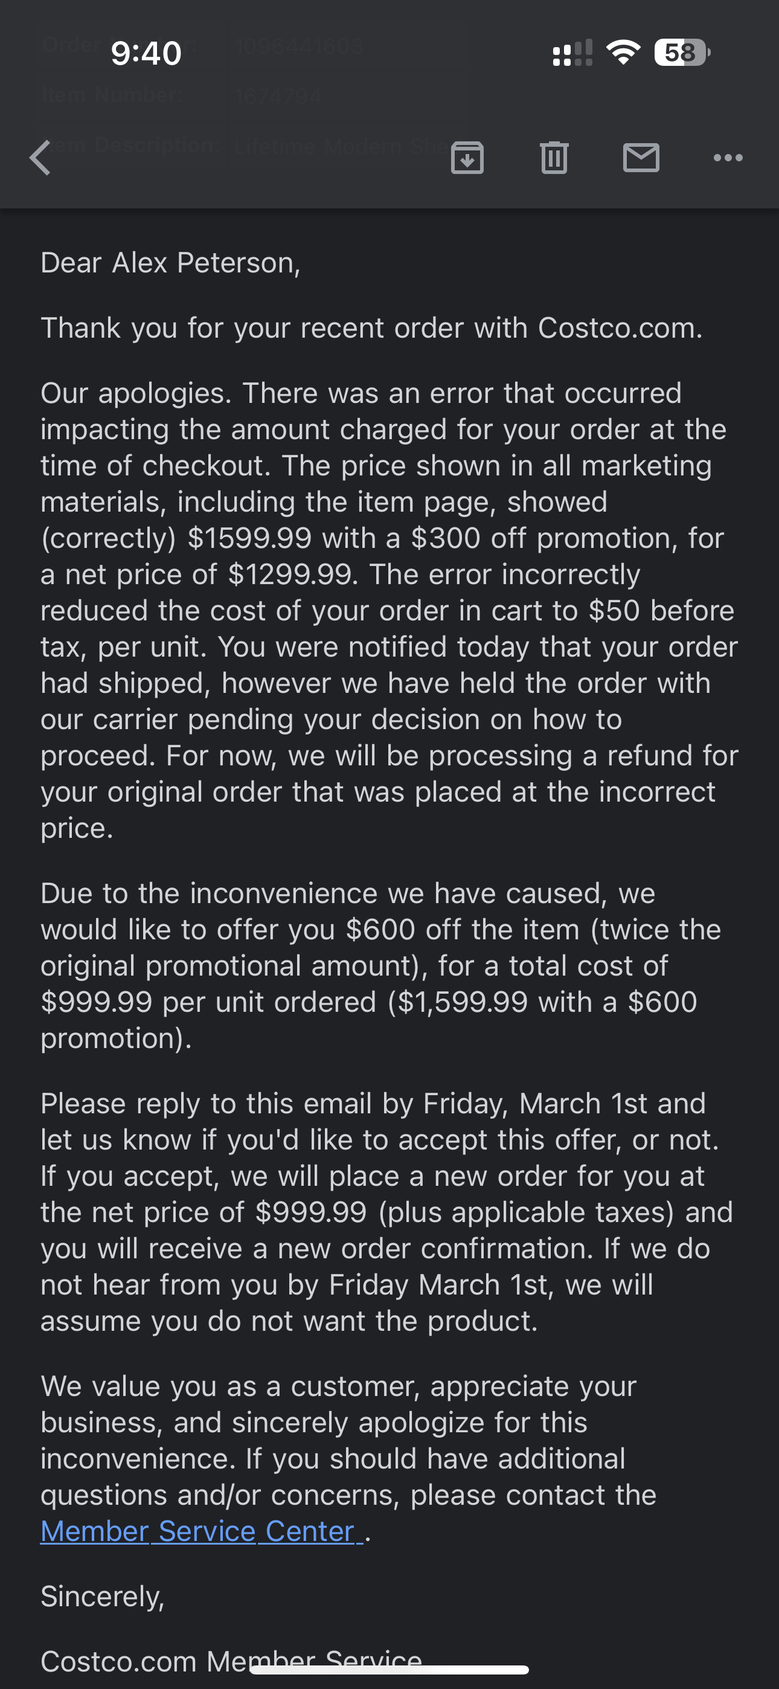Tap the home indicator bar at bottom
The image size is (779, 1689).
click(x=389, y=1669)
